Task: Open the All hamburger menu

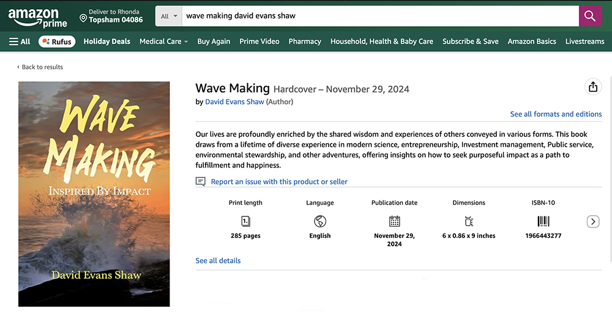Action: click(x=20, y=42)
